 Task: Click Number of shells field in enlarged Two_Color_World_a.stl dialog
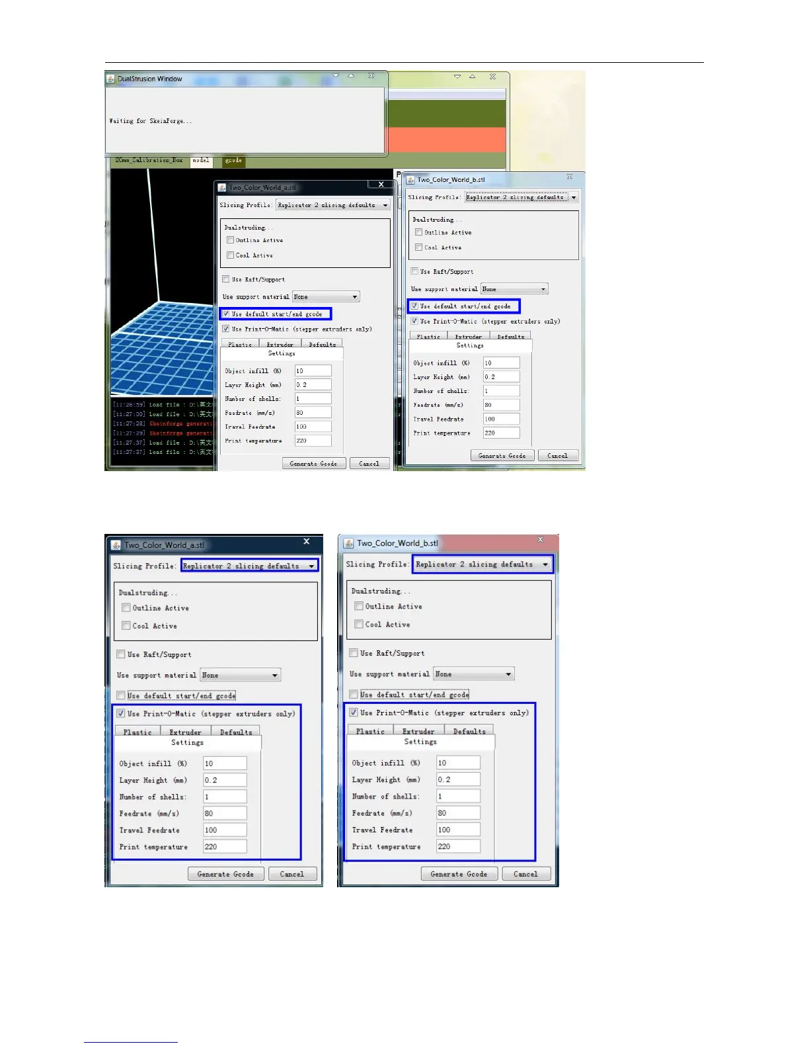225,797
